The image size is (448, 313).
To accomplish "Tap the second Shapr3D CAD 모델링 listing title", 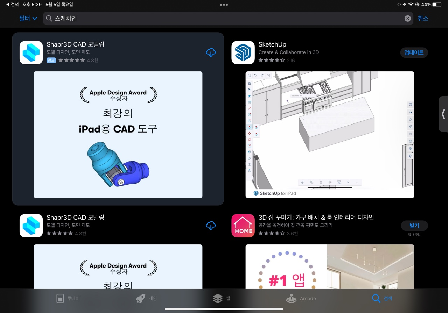I will tap(76, 218).
